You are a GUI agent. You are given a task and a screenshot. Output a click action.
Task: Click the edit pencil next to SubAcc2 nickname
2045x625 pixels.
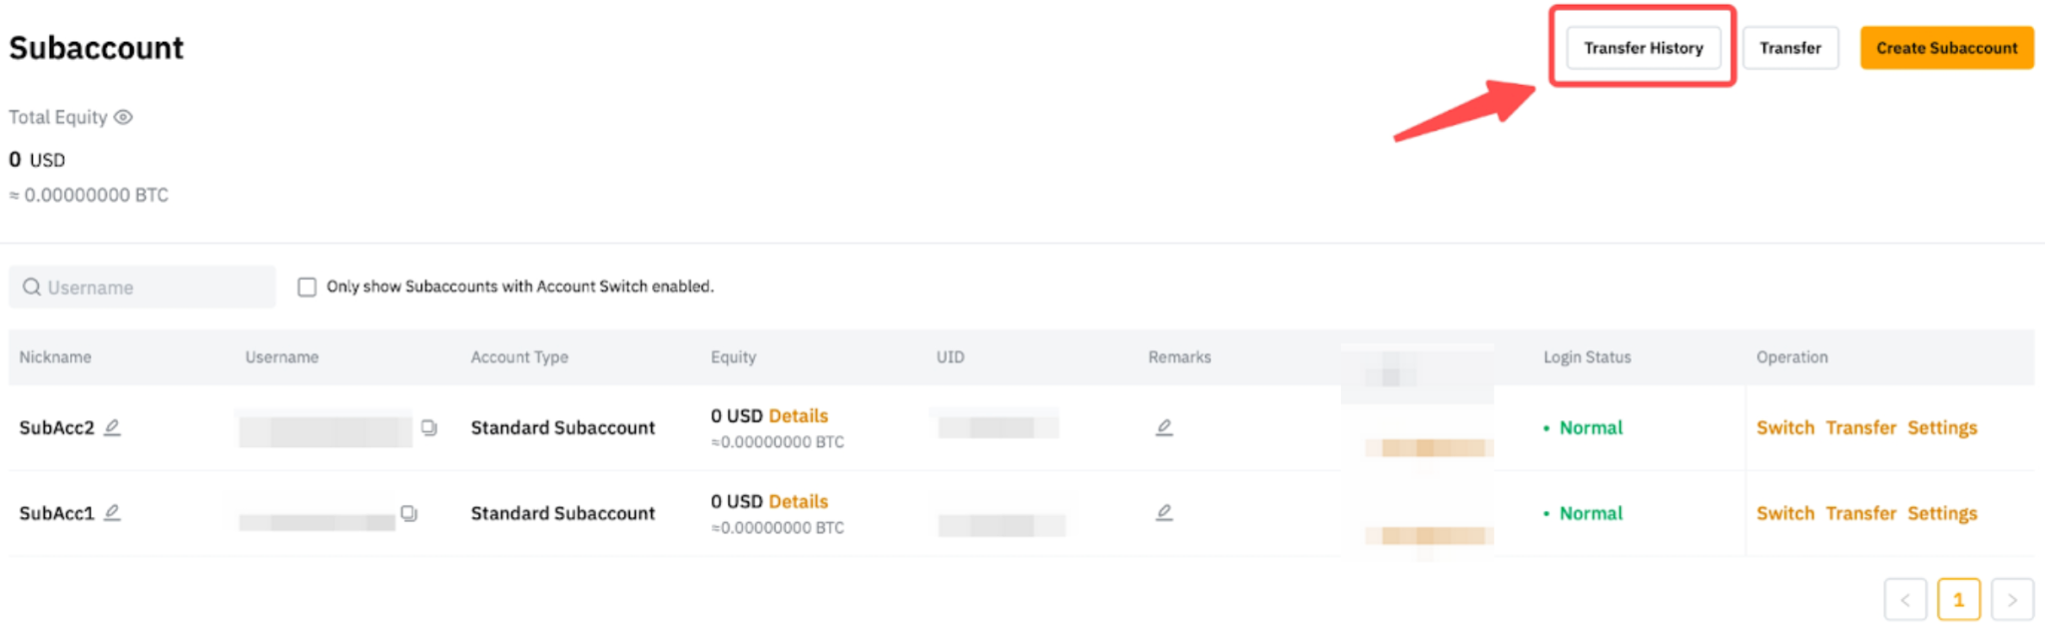coord(113,427)
